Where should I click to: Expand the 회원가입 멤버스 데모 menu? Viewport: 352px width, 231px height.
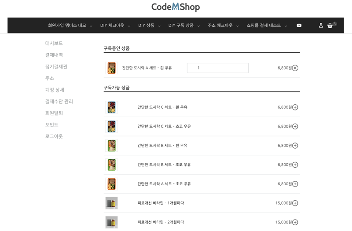point(70,26)
